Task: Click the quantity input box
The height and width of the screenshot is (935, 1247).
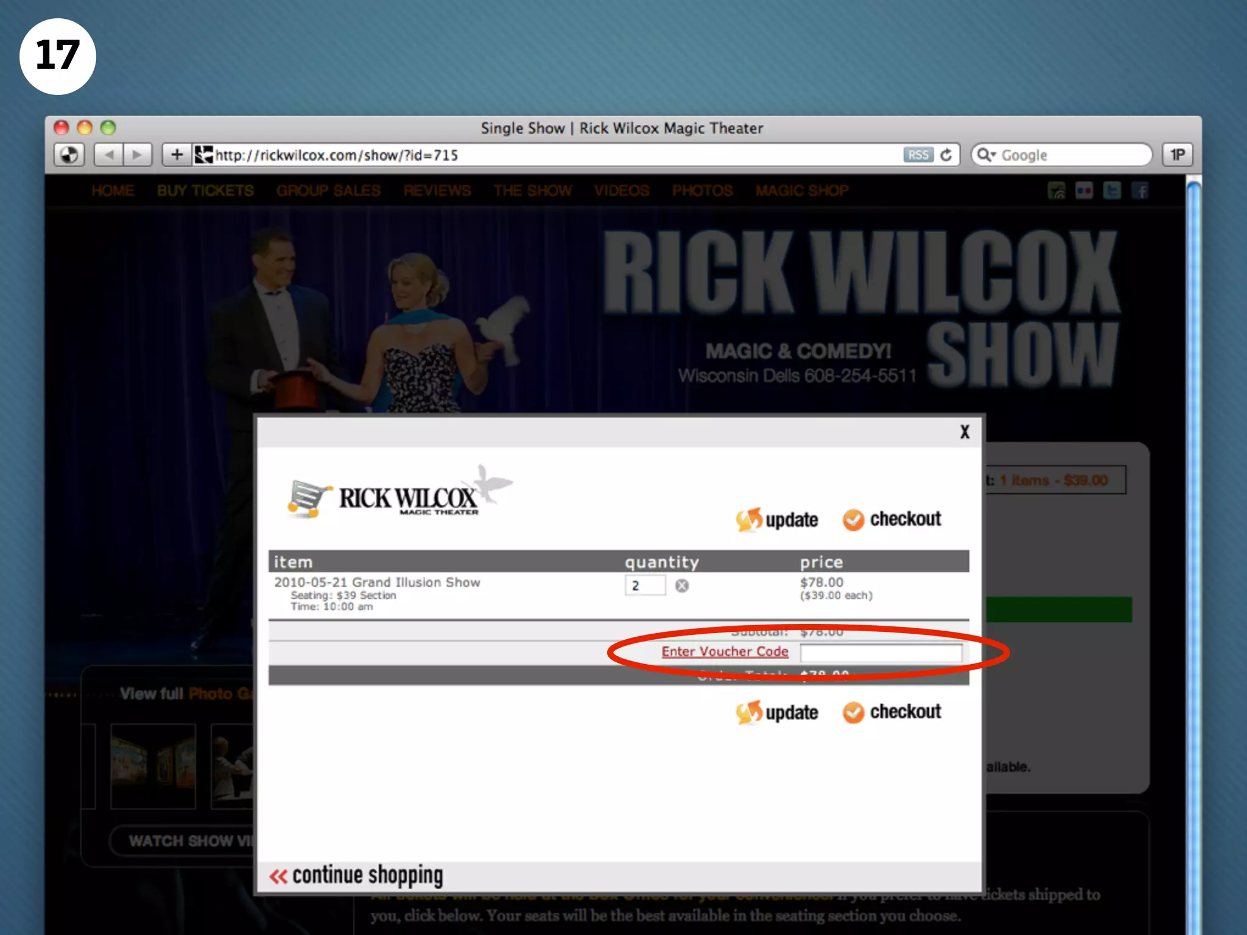Action: pos(644,586)
